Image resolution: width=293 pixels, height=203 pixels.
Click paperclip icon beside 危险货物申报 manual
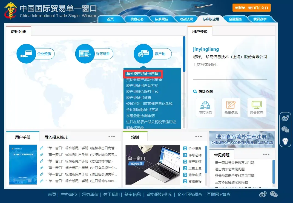coord(42,161)
